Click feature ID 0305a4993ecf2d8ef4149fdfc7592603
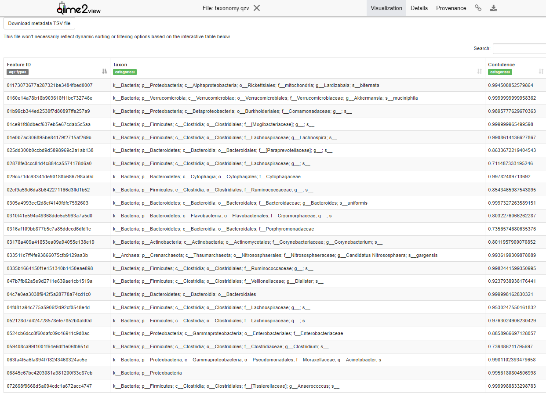This screenshot has height=393, width=546. coord(47,203)
